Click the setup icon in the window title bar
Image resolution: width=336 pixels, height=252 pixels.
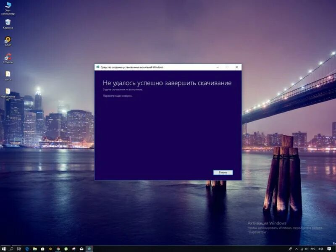pos(98,67)
